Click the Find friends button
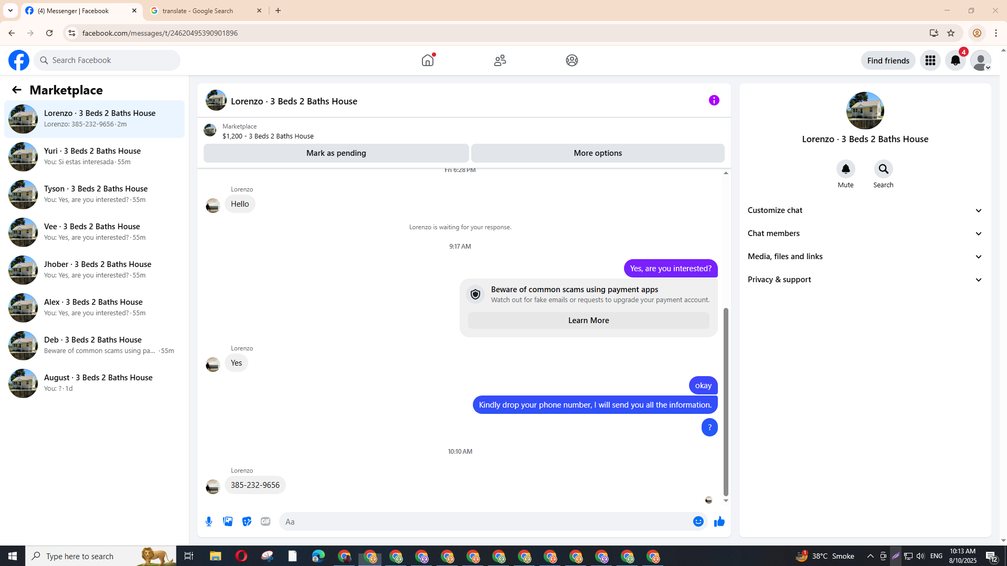 click(888, 60)
